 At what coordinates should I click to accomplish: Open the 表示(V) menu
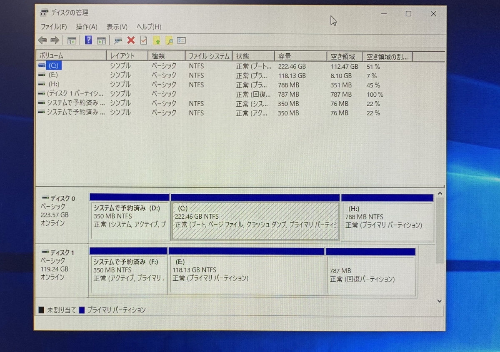[x=116, y=27]
